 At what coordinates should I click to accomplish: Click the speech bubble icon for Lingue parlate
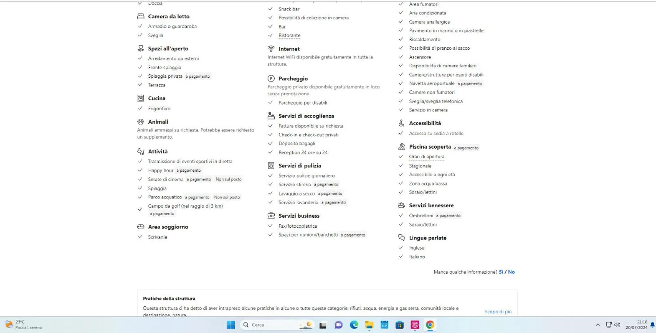401,238
